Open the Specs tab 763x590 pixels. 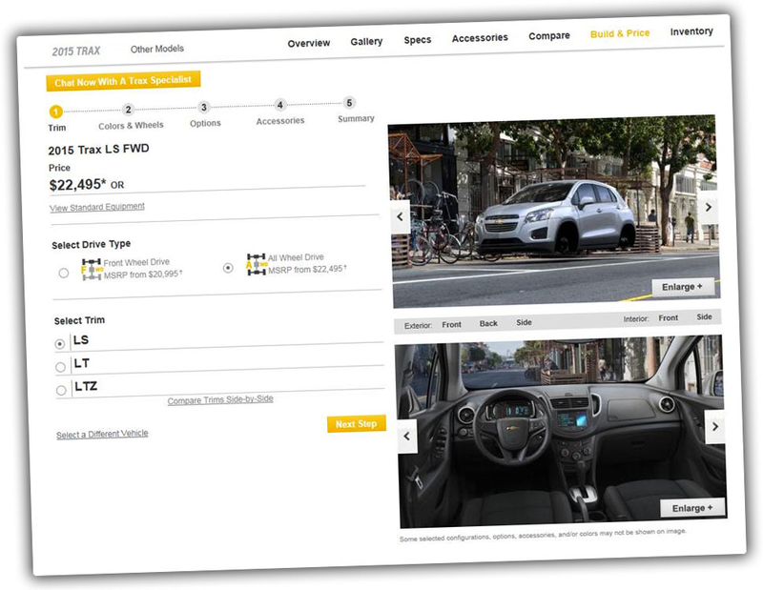click(x=418, y=40)
